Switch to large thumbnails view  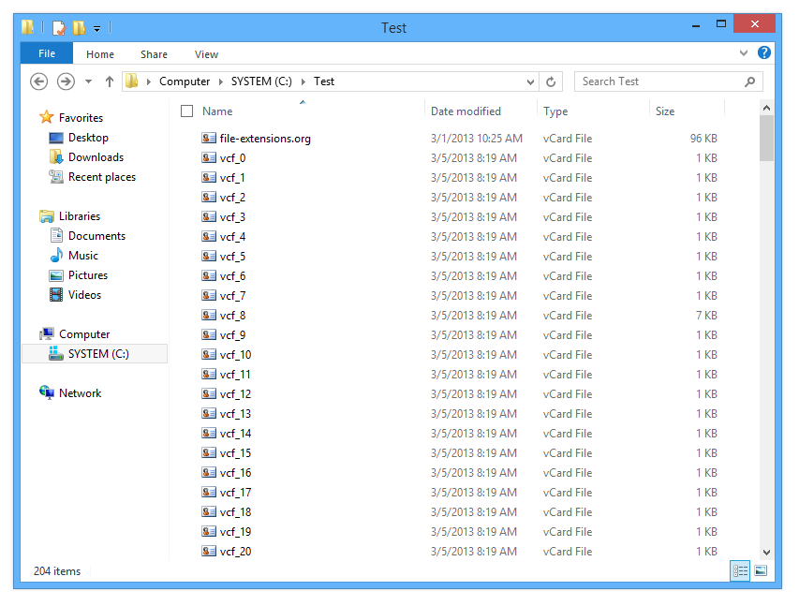[761, 570]
